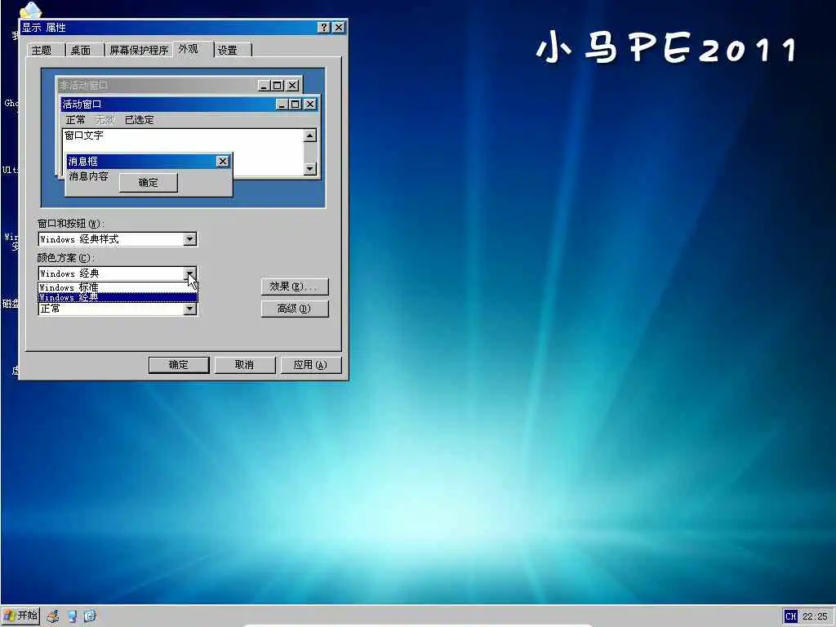
Task: Click the preview scrollbar up arrow
Action: coord(309,136)
